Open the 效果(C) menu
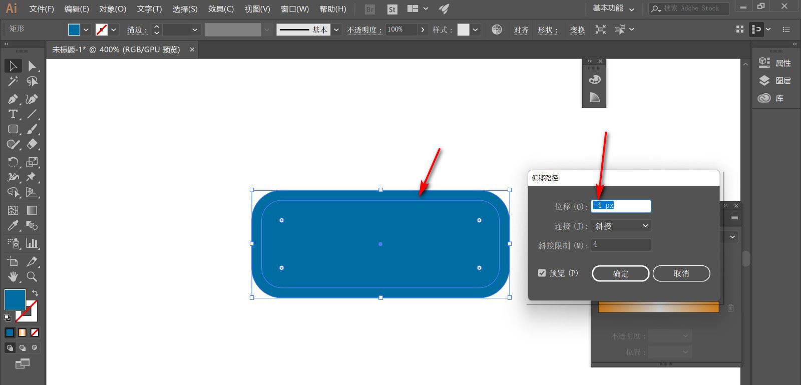The width and height of the screenshot is (801, 385). pyautogui.click(x=221, y=9)
